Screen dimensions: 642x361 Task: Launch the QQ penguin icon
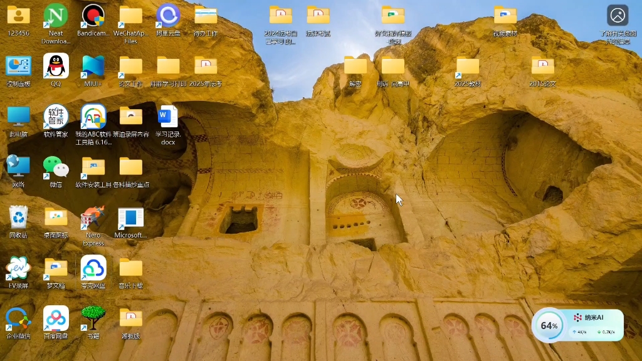tap(56, 66)
